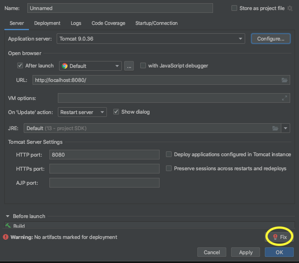Click the Cancel button

point(212,252)
